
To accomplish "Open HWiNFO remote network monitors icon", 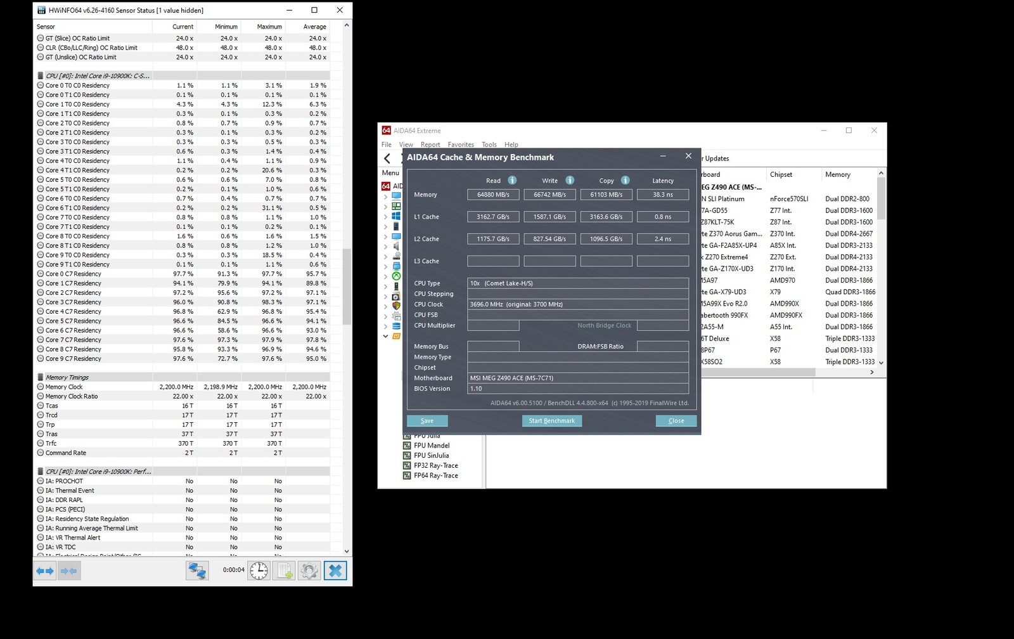I will [x=197, y=571].
